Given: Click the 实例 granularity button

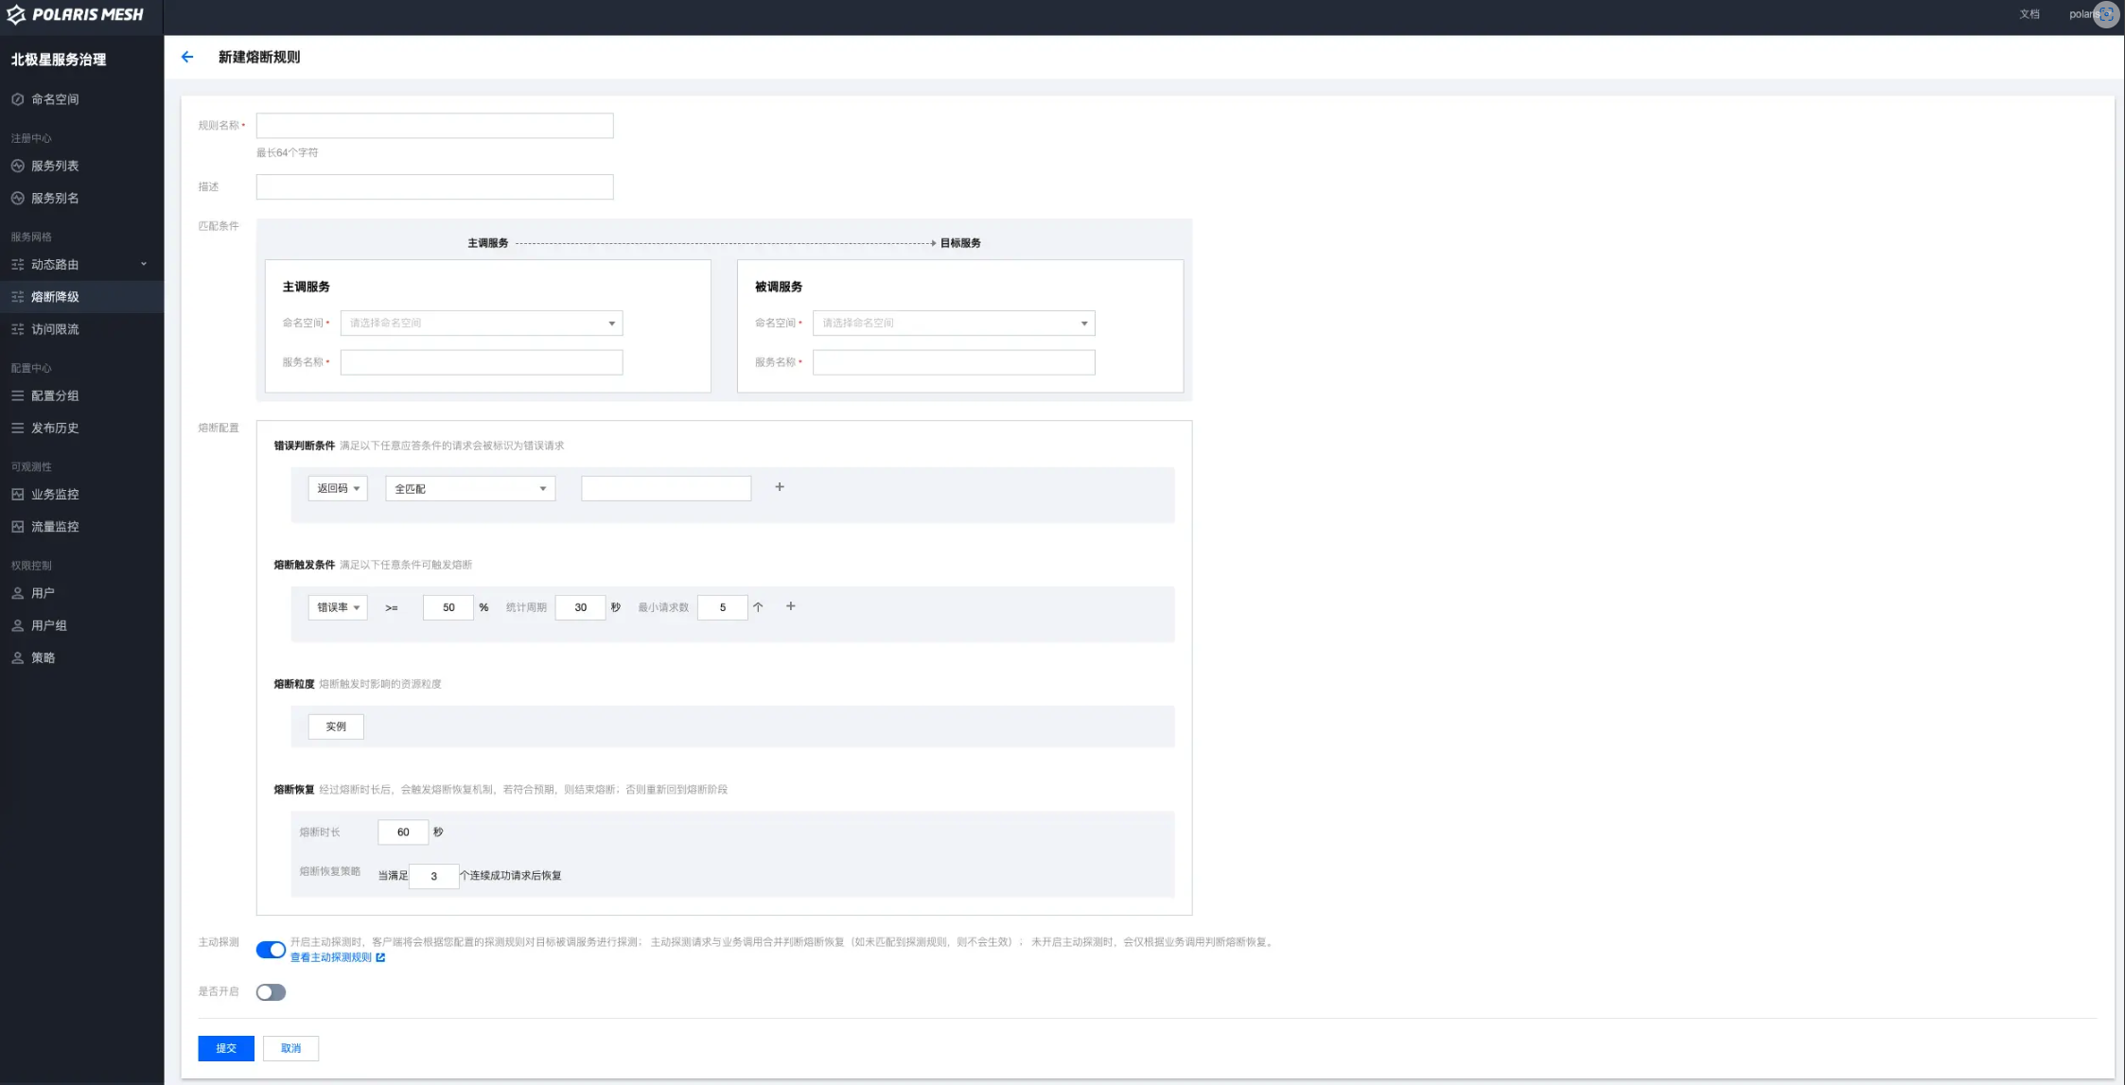Looking at the screenshot, I should pyautogui.click(x=336, y=726).
